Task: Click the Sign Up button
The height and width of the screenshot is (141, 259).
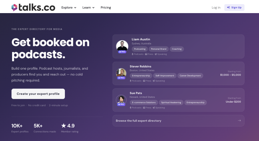Action: 234,8
